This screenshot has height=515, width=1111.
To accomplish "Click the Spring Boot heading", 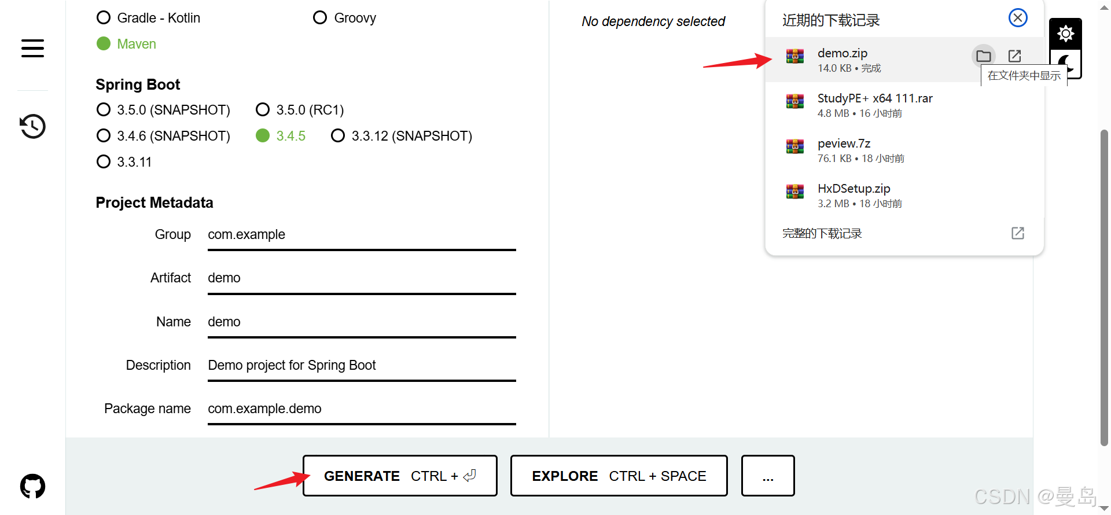I will tap(138, 84).
